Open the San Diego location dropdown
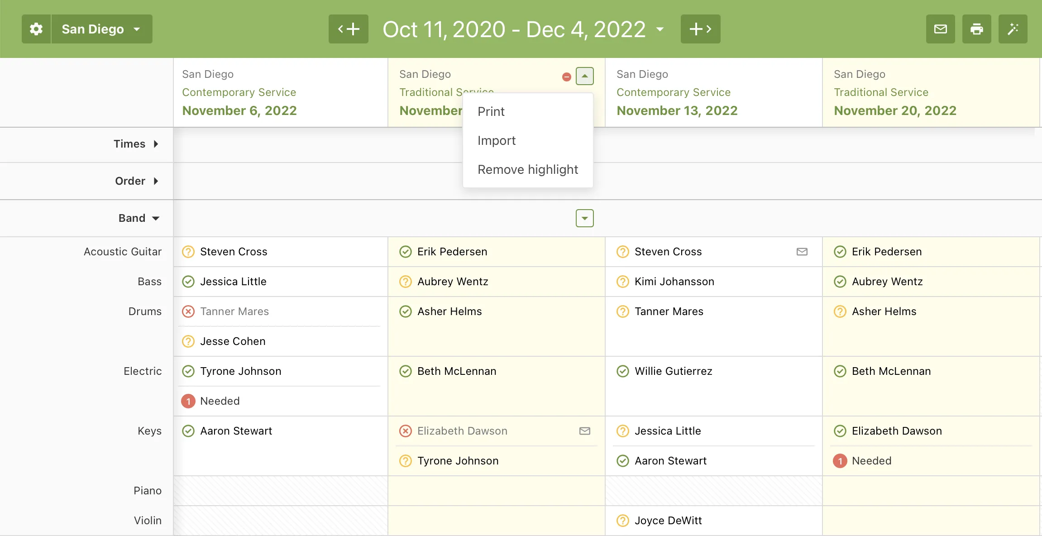This screenshot has width=1042, height=536. [x=101, y=29]
